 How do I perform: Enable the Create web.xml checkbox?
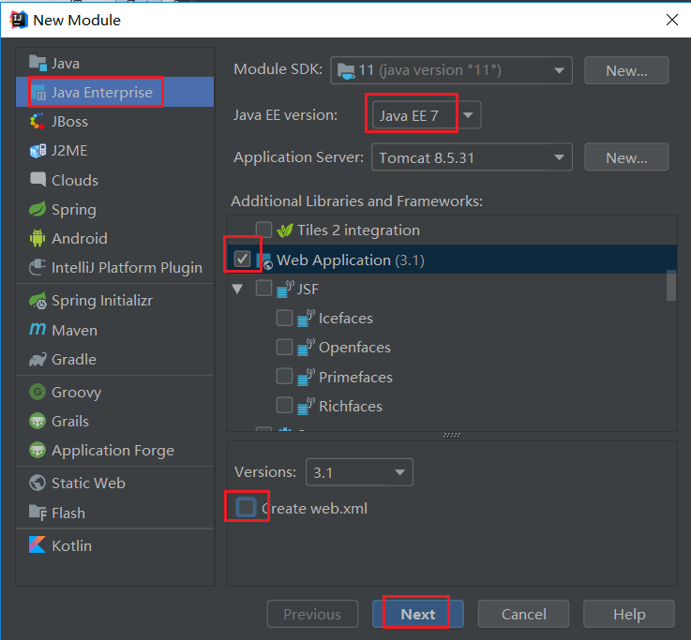click(246, 507)
